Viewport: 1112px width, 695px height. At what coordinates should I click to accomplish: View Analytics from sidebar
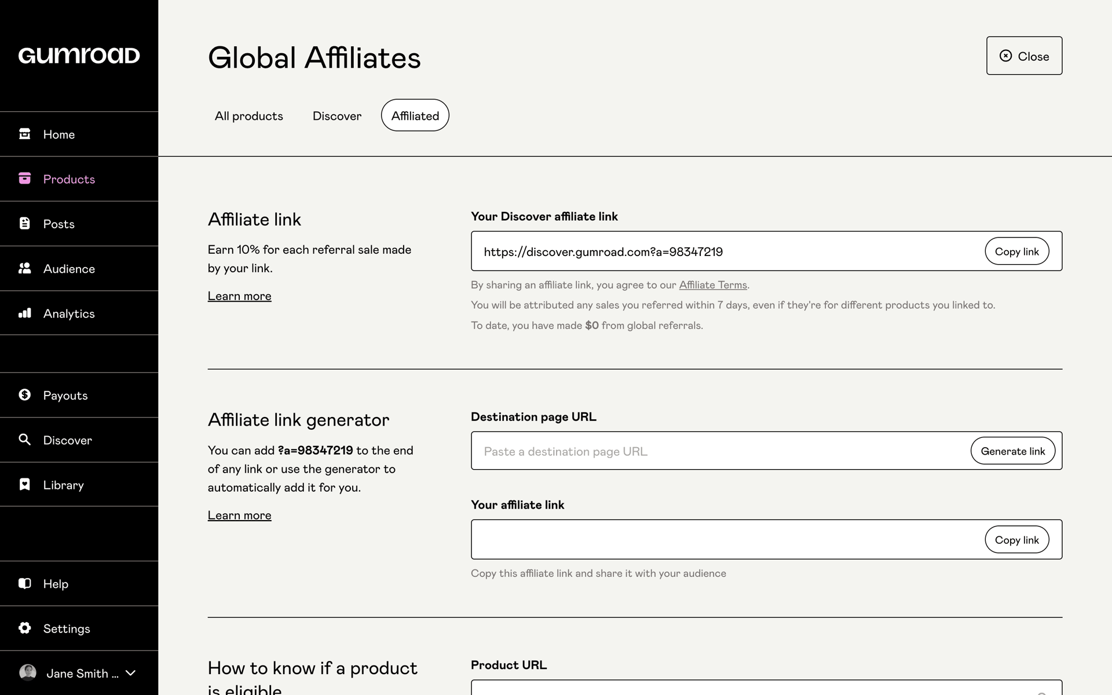click(x=79, y=313)
